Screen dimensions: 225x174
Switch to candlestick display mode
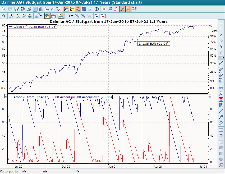(47, 16)
